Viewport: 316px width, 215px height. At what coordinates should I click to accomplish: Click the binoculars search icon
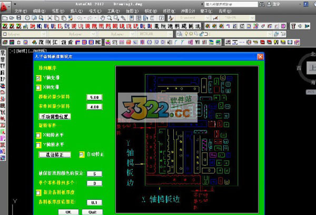coord(262,4)
